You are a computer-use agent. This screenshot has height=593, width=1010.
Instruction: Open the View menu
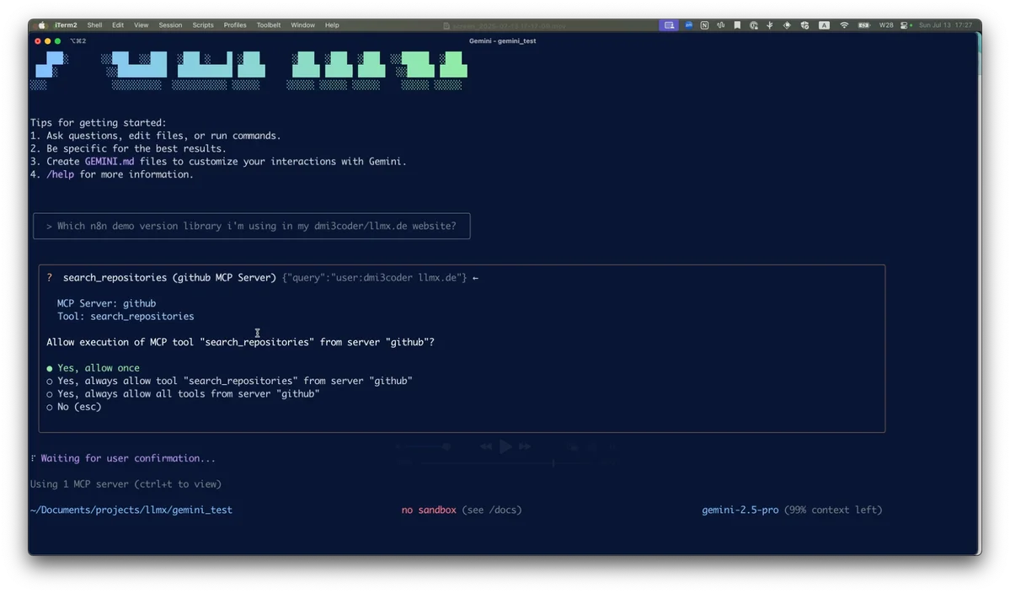coord(141,25)
